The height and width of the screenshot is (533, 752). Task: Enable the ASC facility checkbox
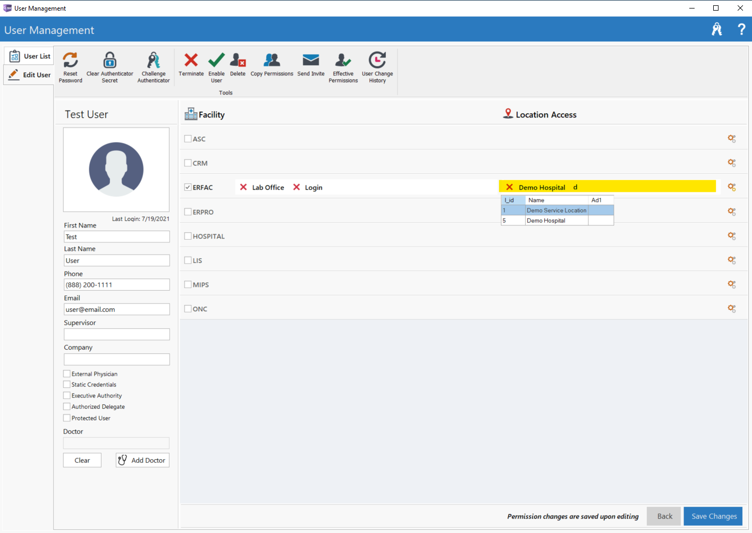click(x=188, y=139)
